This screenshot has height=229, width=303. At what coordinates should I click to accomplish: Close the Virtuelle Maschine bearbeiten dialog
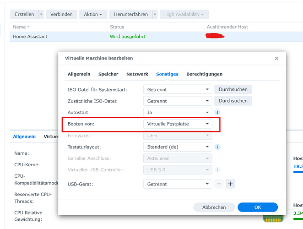276,58
